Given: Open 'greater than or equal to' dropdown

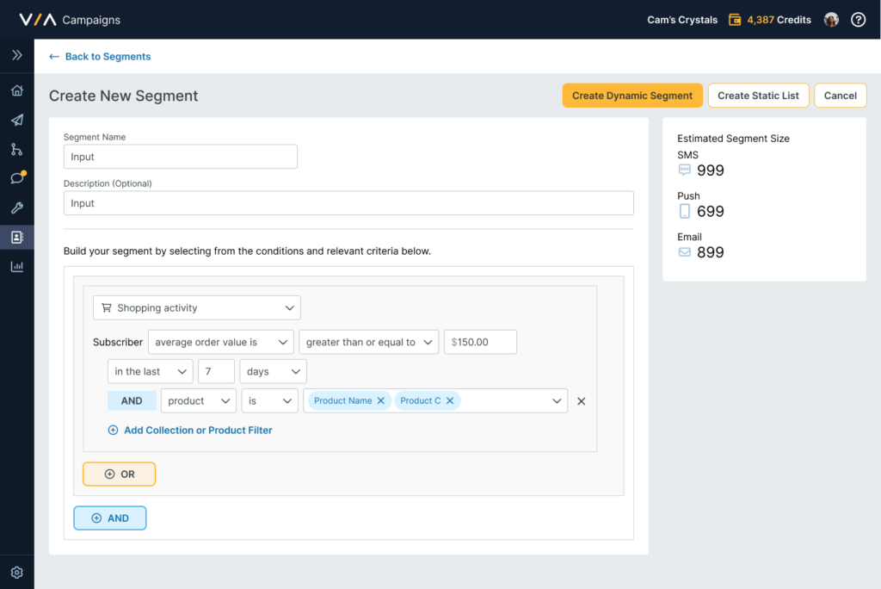Looking at the screenshot, I should (x=368, y=342).
